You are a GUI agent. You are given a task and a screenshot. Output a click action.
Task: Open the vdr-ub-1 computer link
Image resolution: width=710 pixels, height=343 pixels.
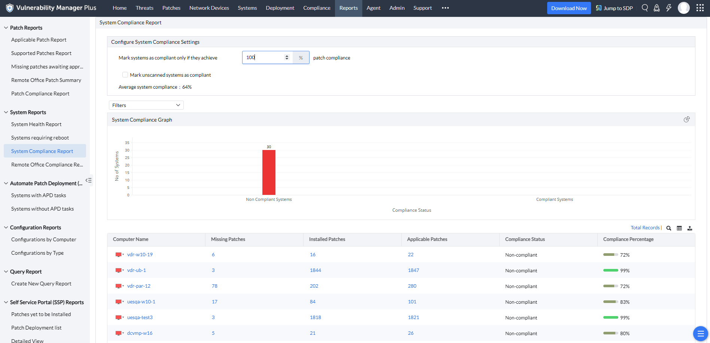pyautogui.click(x=136, y=270)
